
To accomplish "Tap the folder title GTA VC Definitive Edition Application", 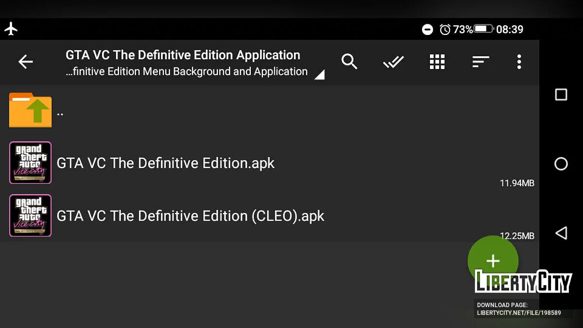I will click(183, 55).
